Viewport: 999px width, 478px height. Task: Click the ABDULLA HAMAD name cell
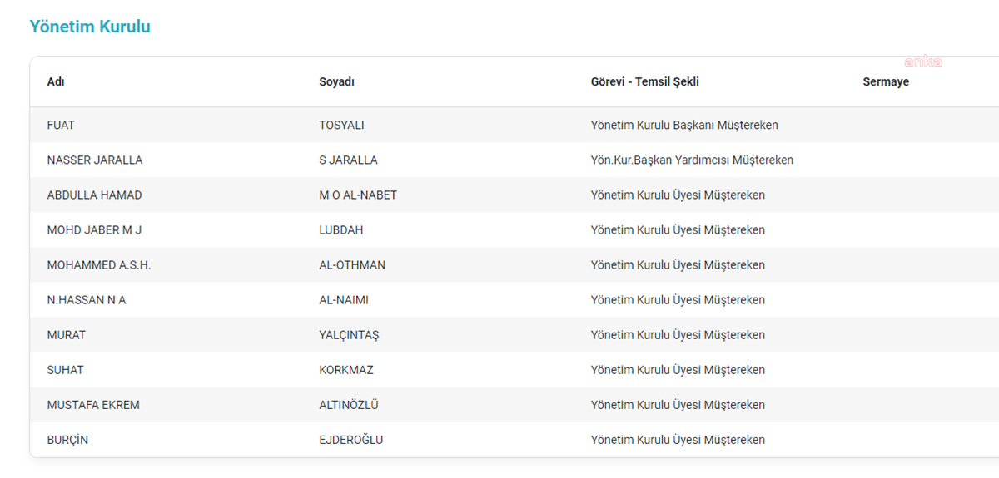94,195
